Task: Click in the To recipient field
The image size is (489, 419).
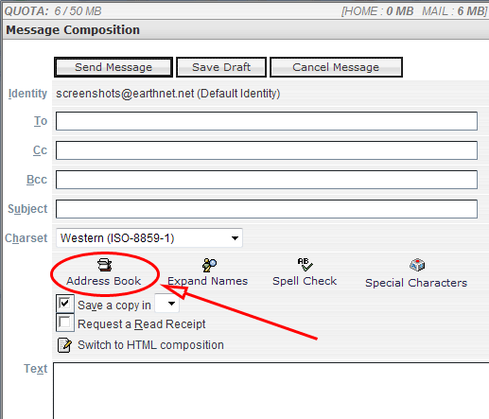Action: click(267, 121)
